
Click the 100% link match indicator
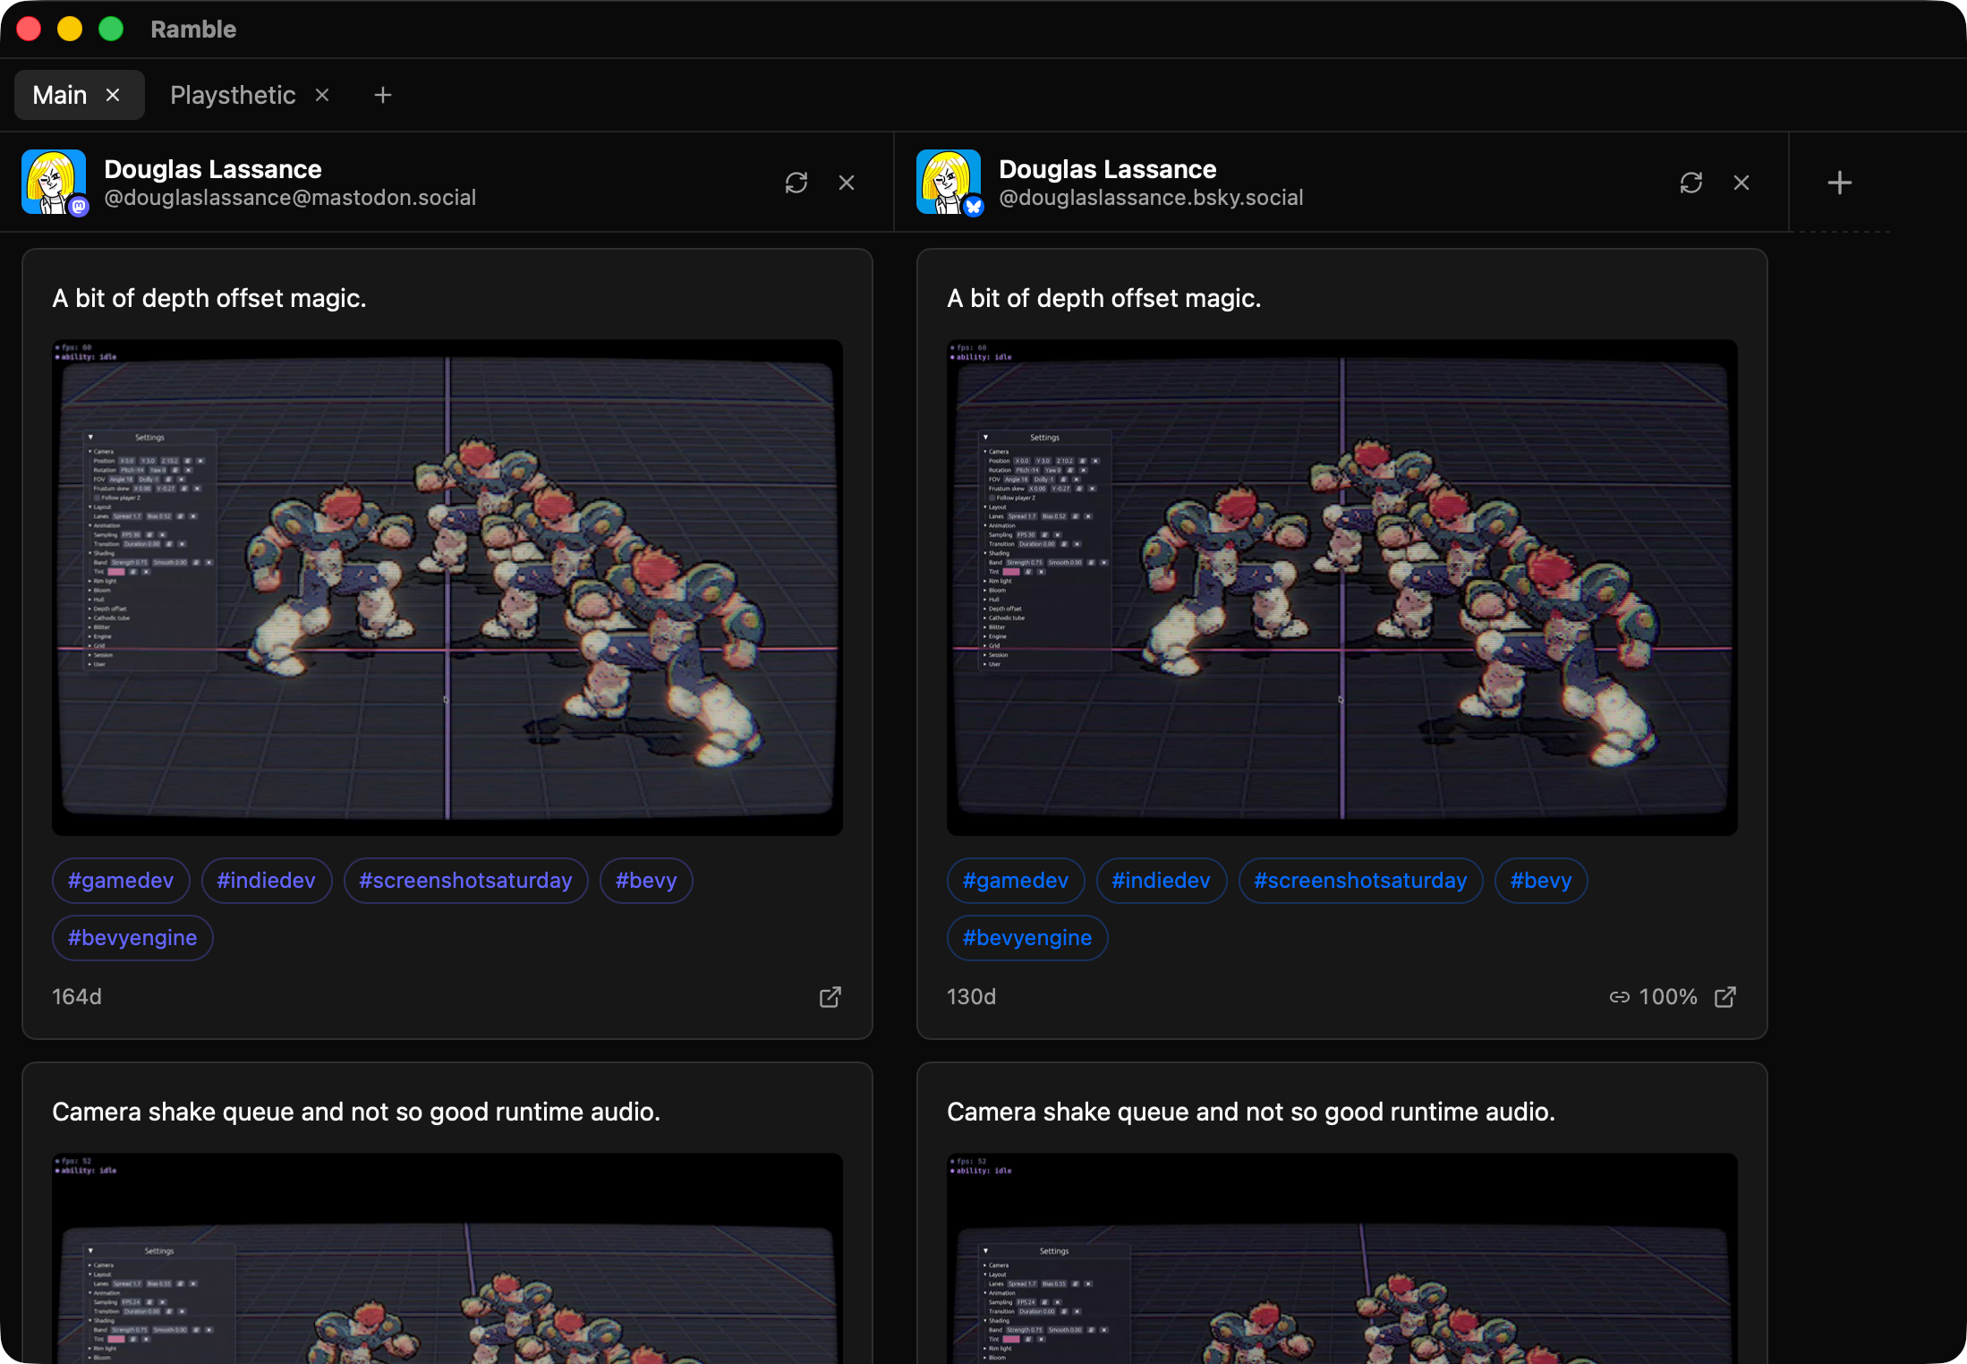click(x=1654, y=997)
